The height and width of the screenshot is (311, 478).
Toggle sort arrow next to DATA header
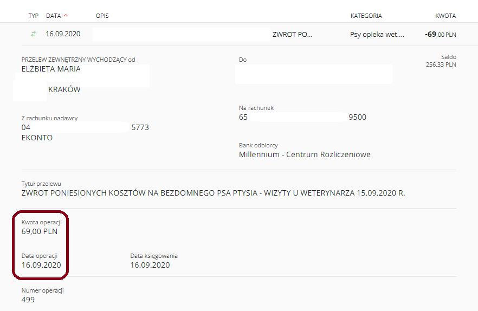[66, 16]
